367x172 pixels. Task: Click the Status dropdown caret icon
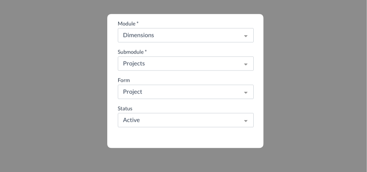pyautogui.click(x=246, y=121)
